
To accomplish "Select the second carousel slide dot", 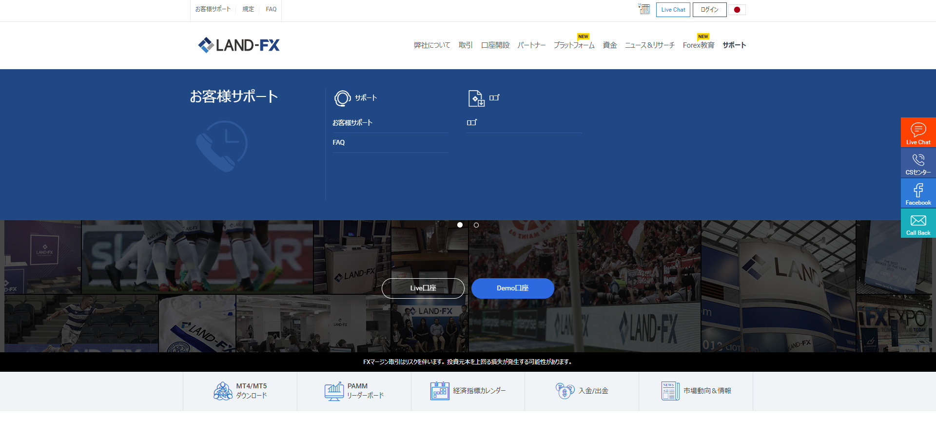I will tap(476, 225).
